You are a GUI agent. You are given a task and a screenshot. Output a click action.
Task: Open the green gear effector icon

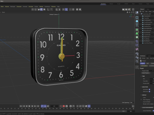(137, 37)
